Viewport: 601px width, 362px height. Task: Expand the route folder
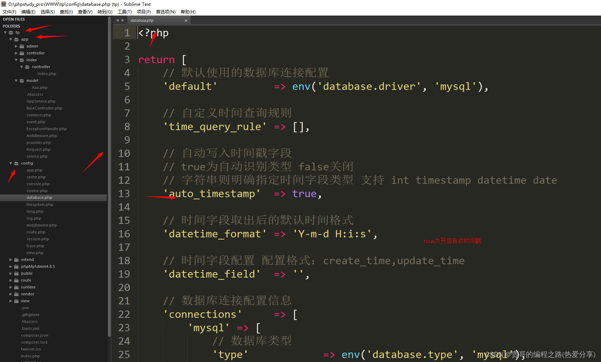[11, 280]
